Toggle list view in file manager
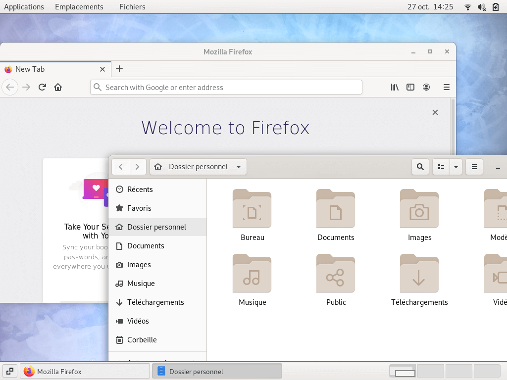The image size is (507, 380). point(441,167)
